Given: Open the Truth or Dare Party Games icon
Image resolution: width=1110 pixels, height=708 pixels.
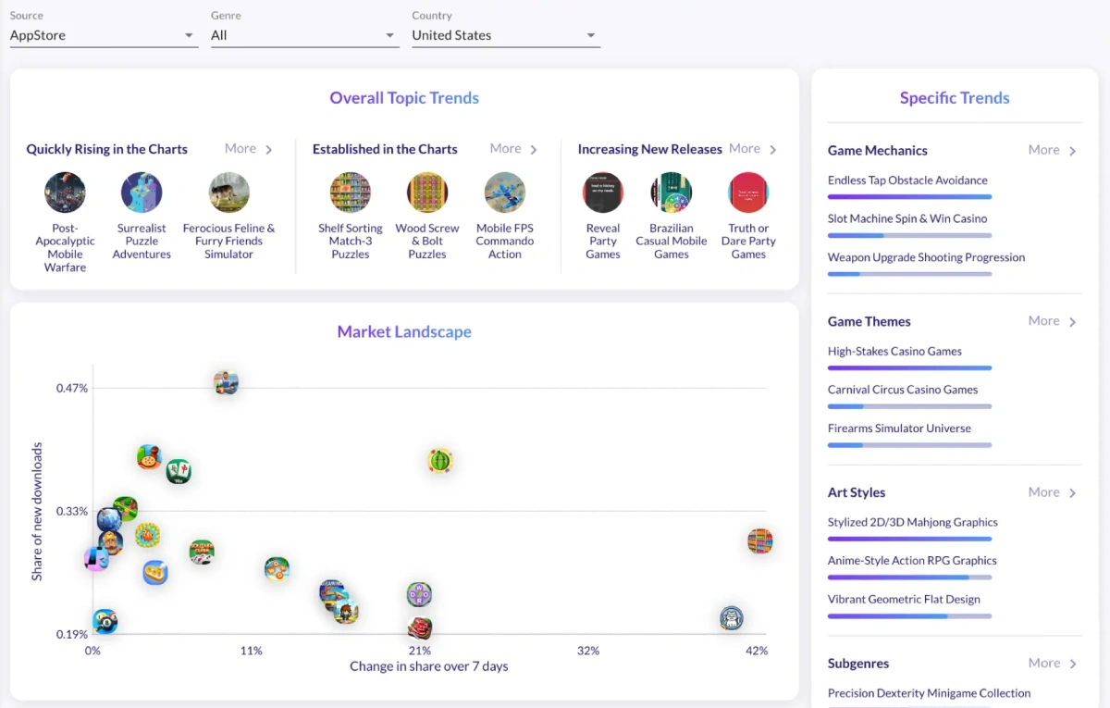Looking at the screenshot, I should tap(748, 192).
